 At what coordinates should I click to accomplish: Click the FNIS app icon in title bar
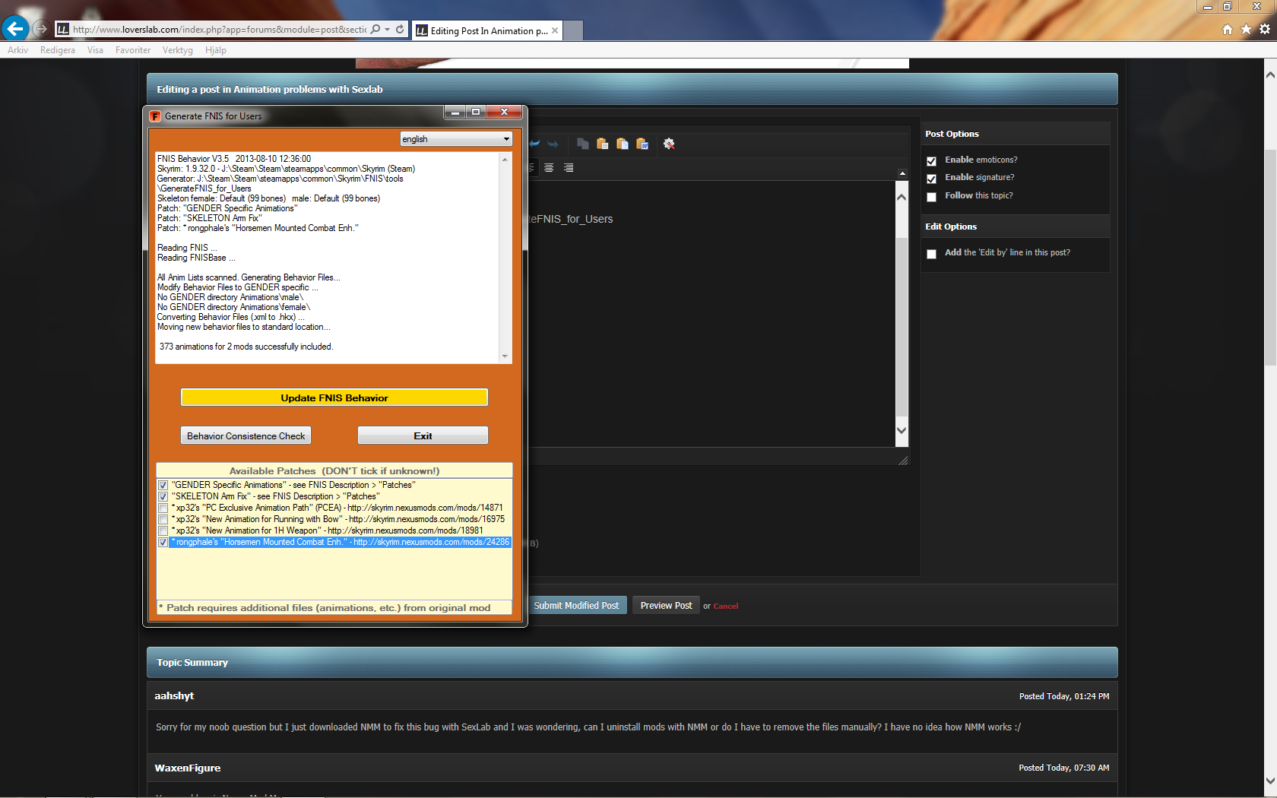[155, 116]
